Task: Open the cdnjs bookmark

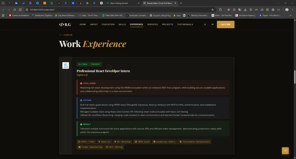Action: (88, 15)
